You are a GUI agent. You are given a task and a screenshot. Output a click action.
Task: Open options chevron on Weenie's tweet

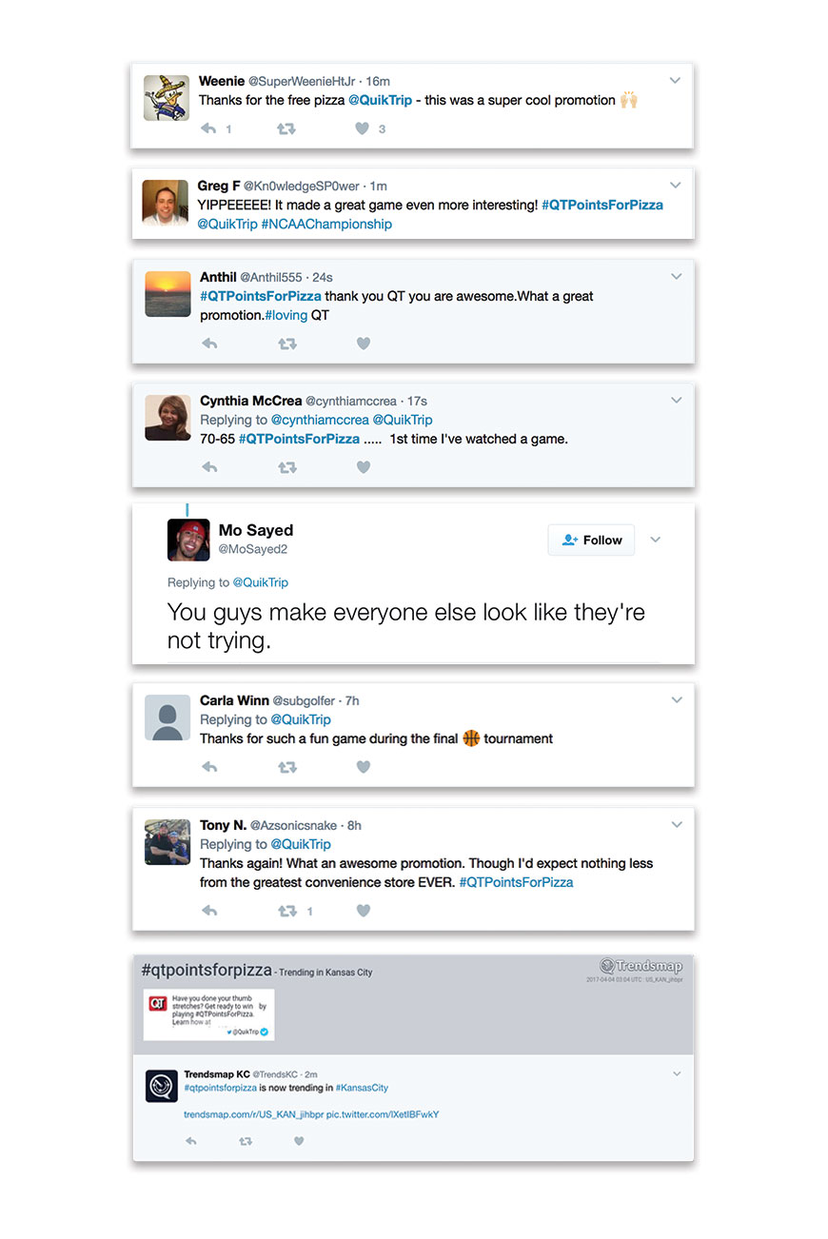[x=675, y=81]
